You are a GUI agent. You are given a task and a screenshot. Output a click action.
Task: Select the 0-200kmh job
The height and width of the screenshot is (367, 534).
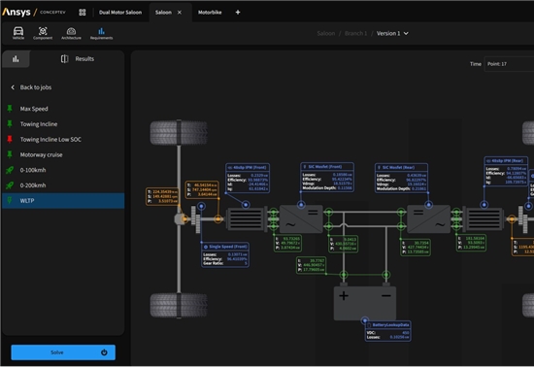pos(63,185)
